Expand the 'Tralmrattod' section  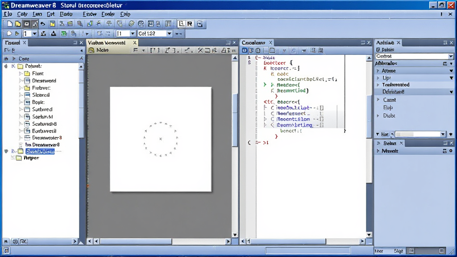point(378,85)
